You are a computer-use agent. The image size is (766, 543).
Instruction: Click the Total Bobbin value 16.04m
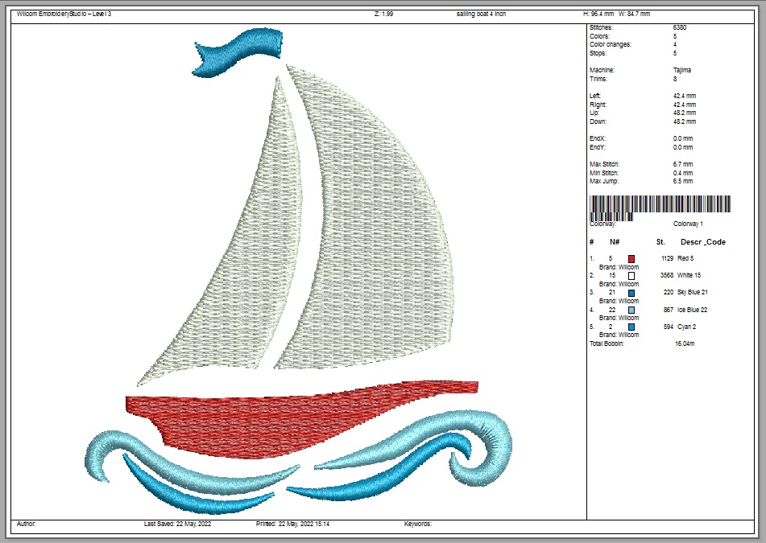tap(685, 343)
